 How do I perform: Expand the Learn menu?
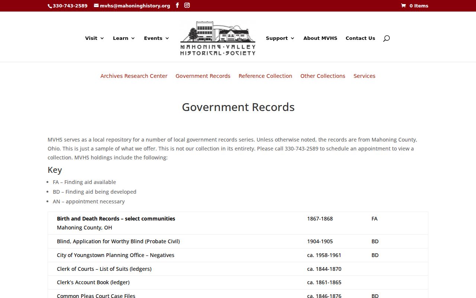tap(124, 38)
